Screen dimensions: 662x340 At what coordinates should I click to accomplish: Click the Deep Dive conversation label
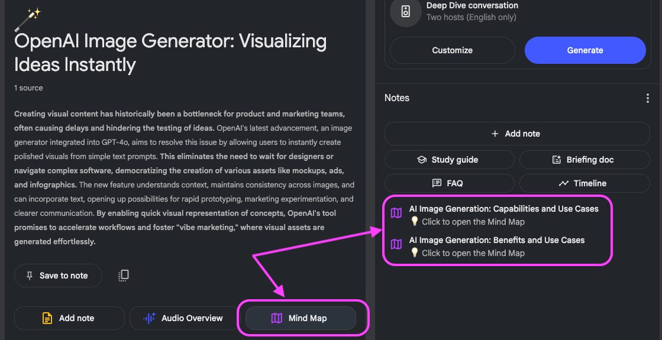click(472, 5)
